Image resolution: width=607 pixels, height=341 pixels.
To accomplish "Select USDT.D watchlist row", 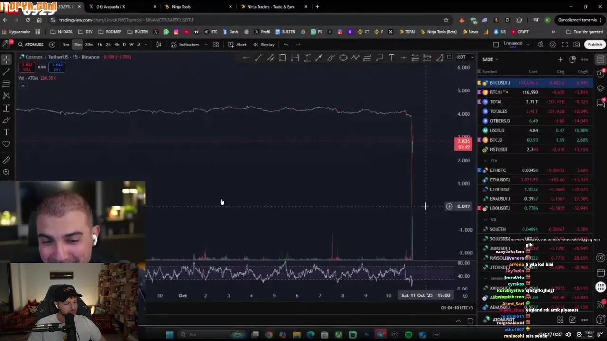I will tap(535, 130).
